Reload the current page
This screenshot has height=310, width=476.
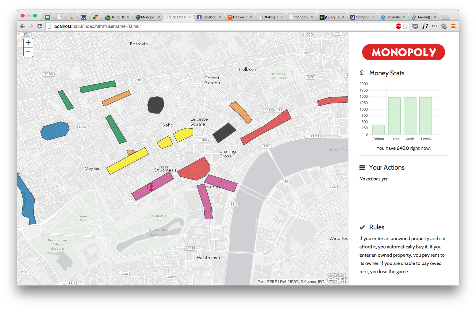point(40,26)
